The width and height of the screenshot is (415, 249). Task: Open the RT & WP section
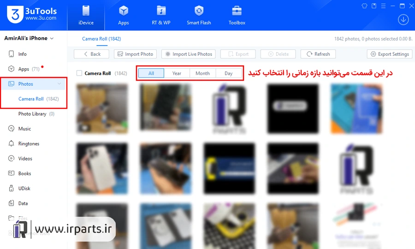(161, 15)
